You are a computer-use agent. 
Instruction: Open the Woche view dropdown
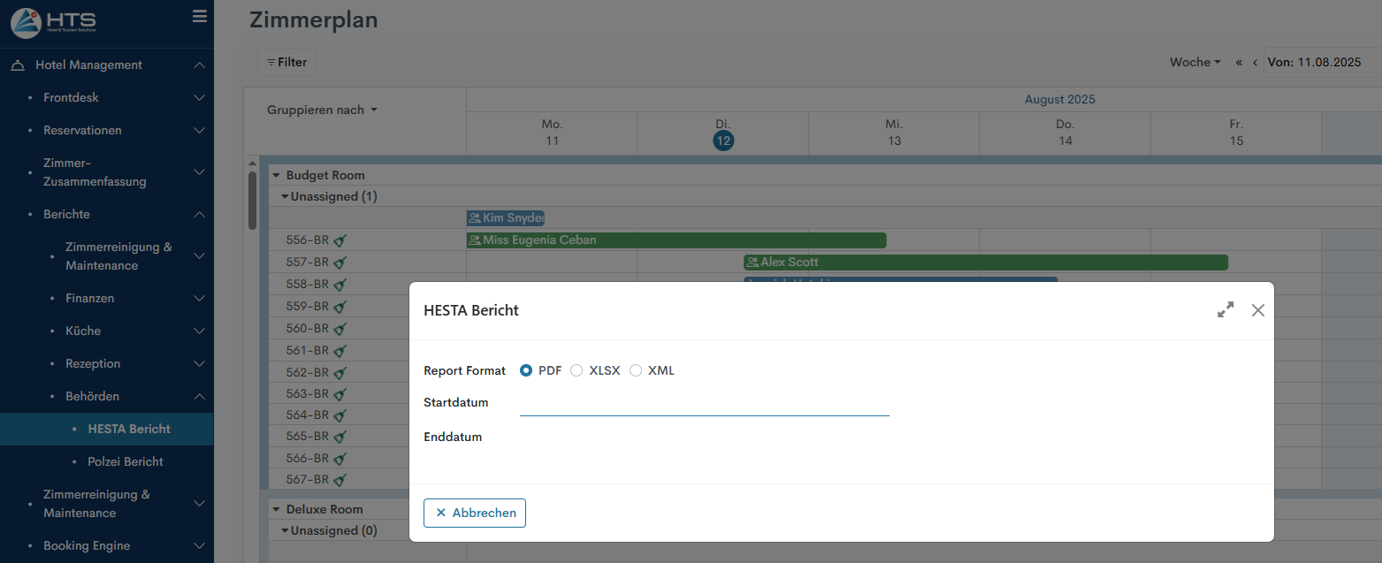[x=1195, y=63]
